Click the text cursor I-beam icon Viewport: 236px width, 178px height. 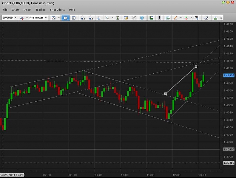[x=159, y=18]
